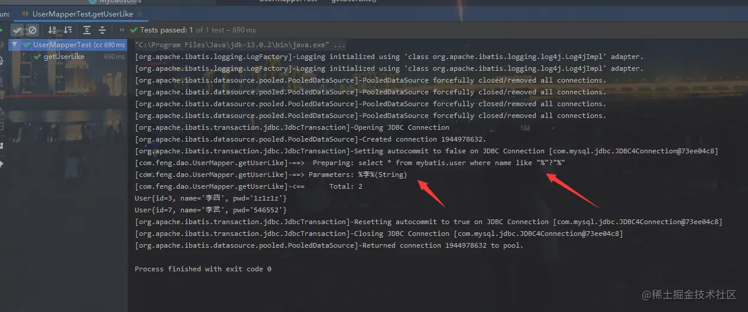This screenshot has width=748, height=312.
Task: Sort test results by duration
Action: tap(68, 29)
